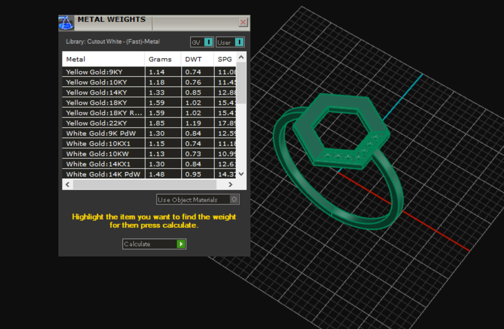Select the Yellow Gold:18KY row
504x329 pixels.
click(103, 103)
